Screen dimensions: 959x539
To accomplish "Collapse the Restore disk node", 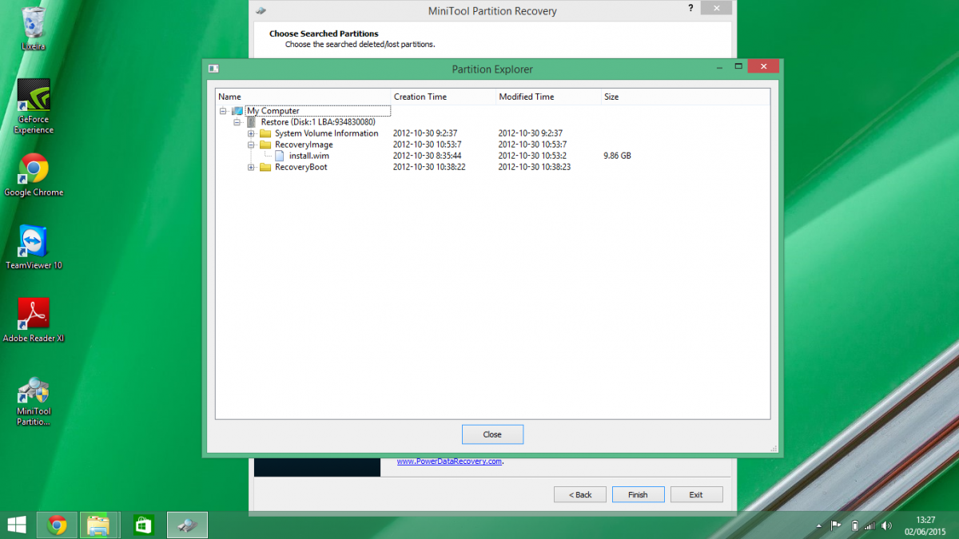I will (x=237, y=122).
